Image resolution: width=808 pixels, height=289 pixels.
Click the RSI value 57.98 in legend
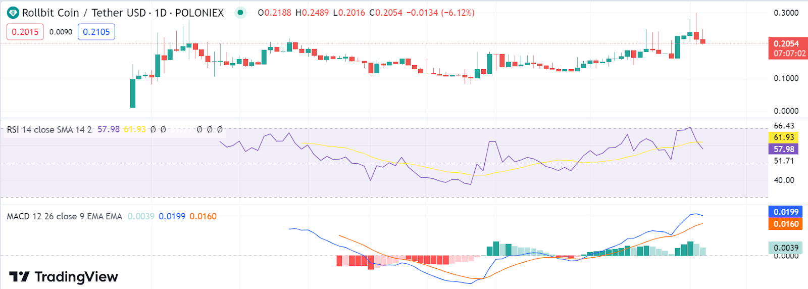109,129
